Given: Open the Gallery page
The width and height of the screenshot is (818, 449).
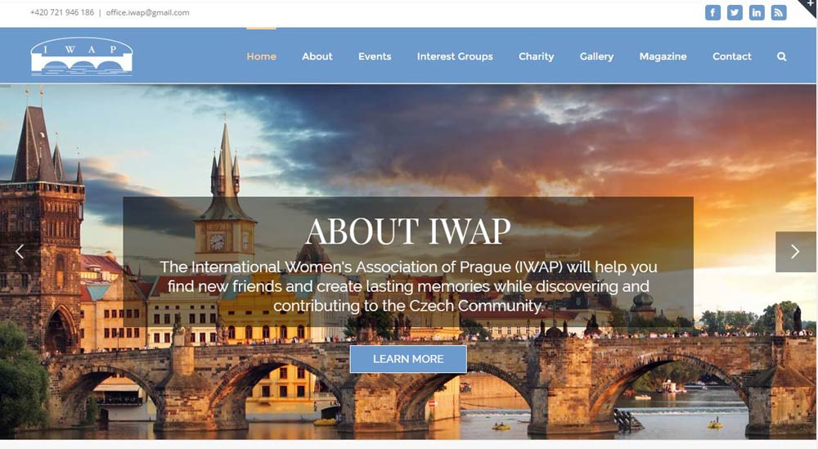Looking at the screenshot, I should click(x=596, y=56).
